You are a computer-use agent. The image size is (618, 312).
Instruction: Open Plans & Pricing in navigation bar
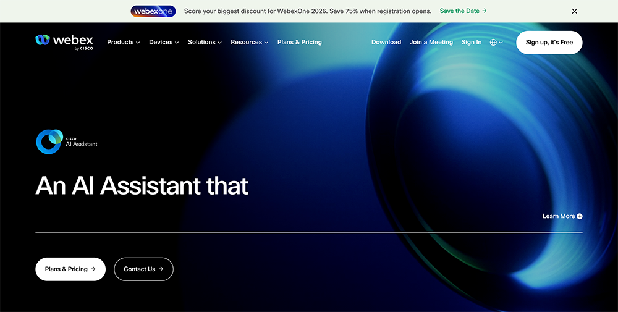pos(300,42)
